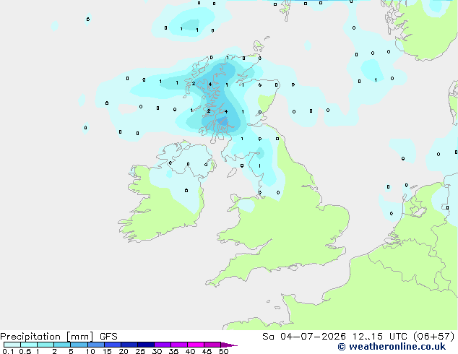Image resolution: width=458 pixels, height=354 pixels.
Task: Click the above-50 mm legend arrow tip
Action: [x=229, y=345]
